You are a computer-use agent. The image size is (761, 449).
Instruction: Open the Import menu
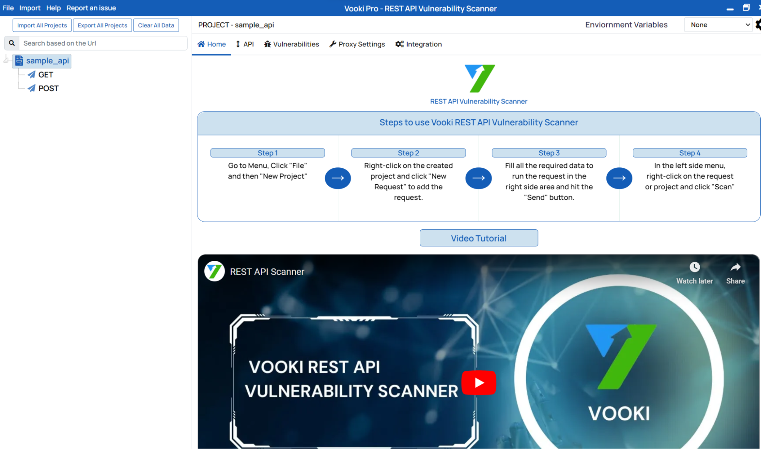(30, 8)
